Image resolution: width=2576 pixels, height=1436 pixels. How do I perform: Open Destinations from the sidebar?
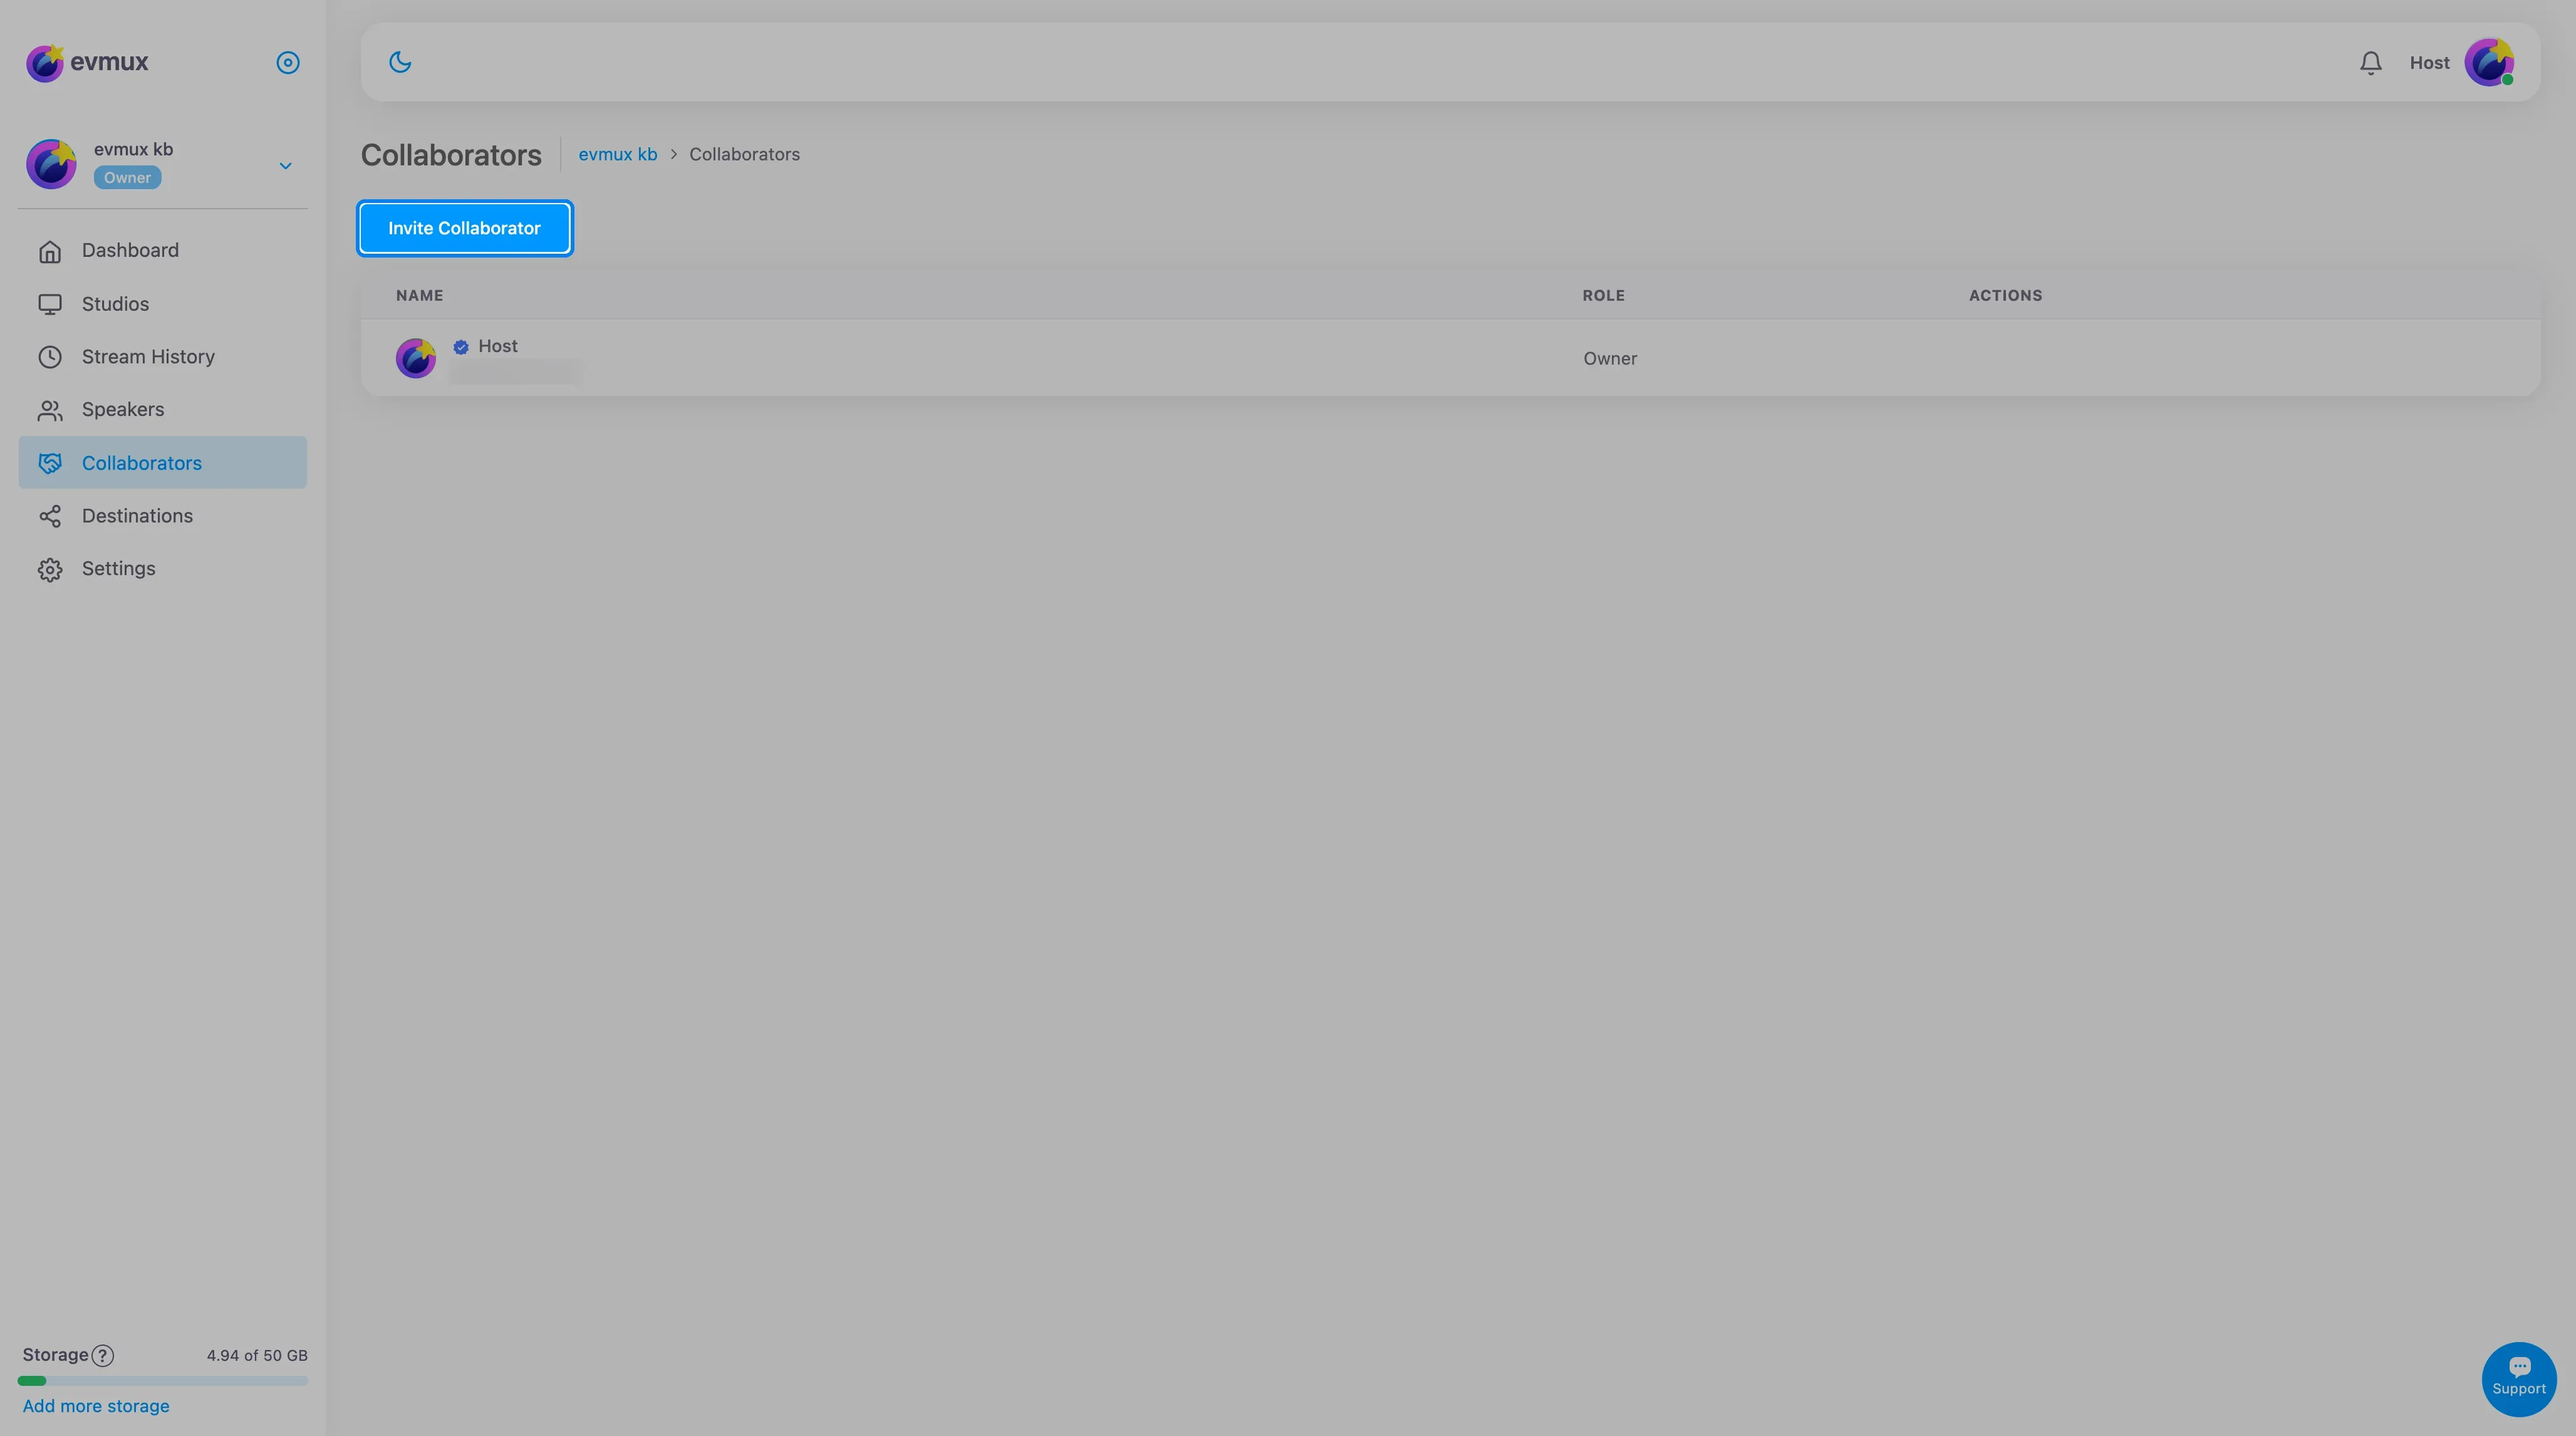(x=162, y=516)
